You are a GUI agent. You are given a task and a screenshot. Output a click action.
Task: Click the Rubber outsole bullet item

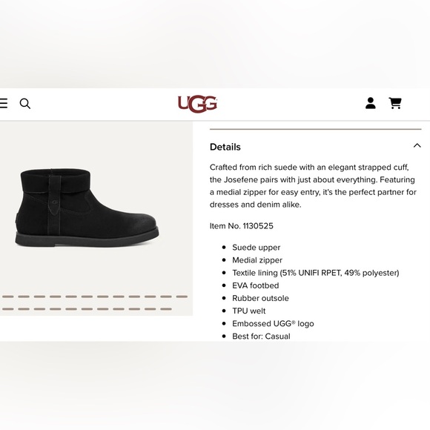pyautogui.click(x=260, y=298)
